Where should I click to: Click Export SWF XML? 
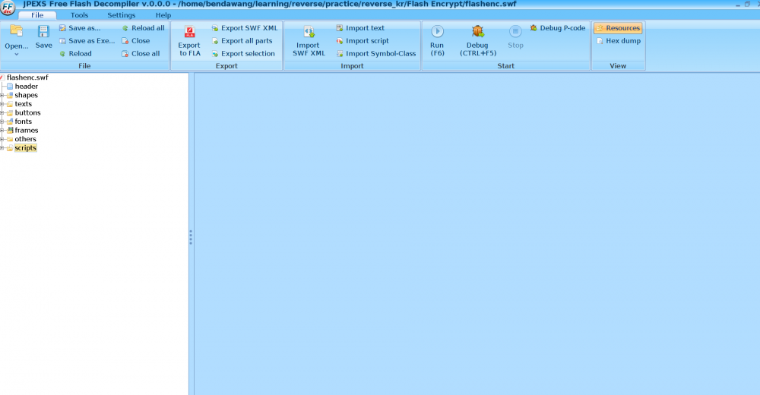coord(245,28)
